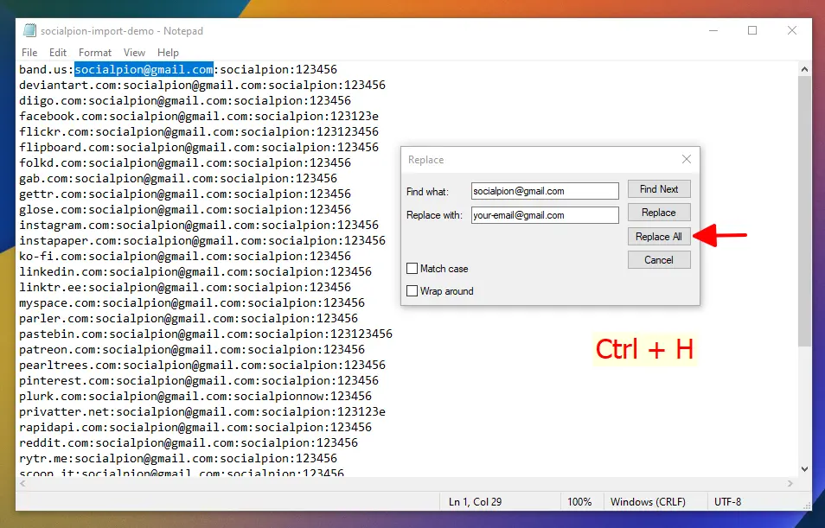825x528 pixels.
Task: Close the Replace dialog with X
Action: coord(686,159)
